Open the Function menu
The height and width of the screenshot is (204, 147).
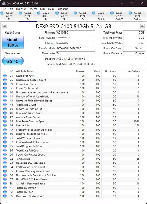pyautogui.click(x=21, y=9)
